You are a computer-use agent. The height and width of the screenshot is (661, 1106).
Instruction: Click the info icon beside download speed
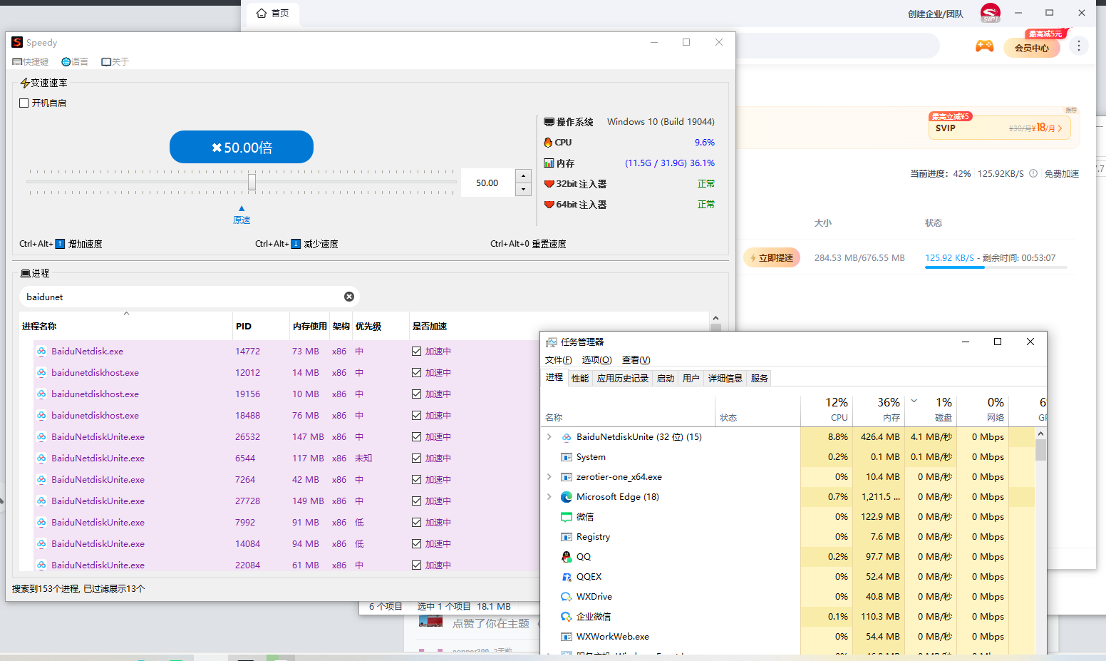(1033, 173)
